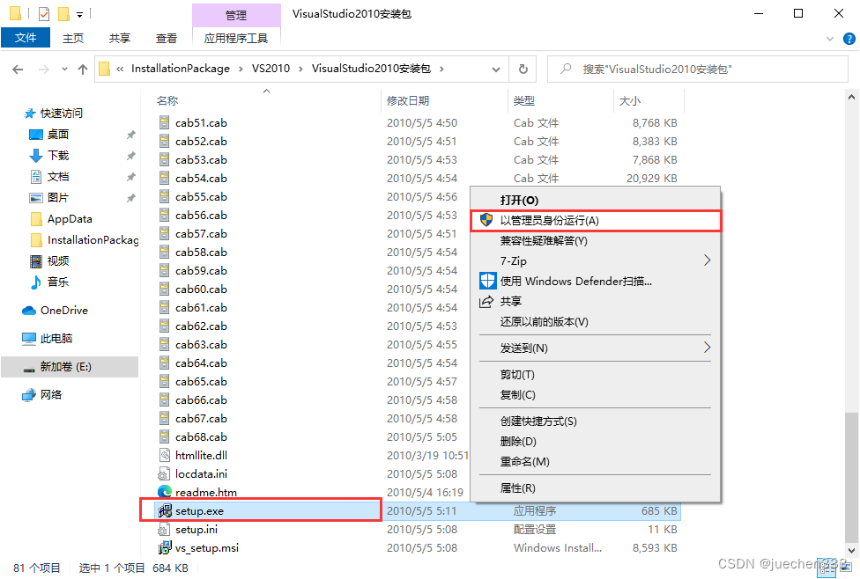Click the properties quick access toolbar icon
The image size is (860, 579).
[44, 13]
